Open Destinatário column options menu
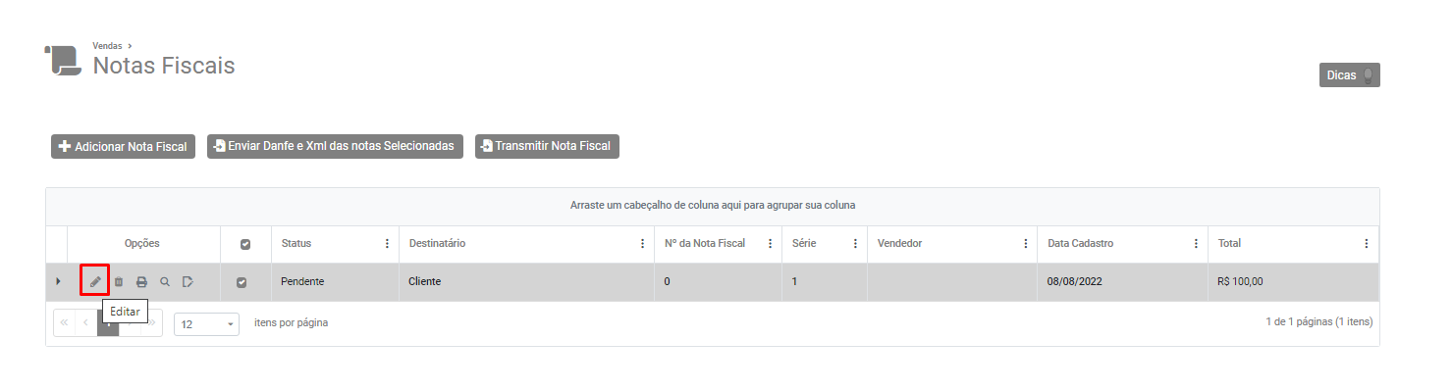The image size is (1452, 389). coord(642,244)
